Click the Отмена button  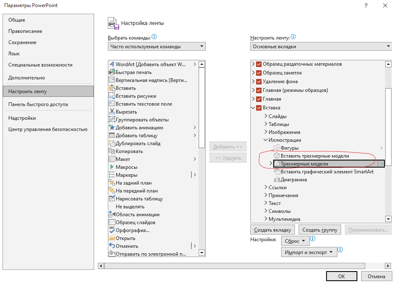(377, 276)
